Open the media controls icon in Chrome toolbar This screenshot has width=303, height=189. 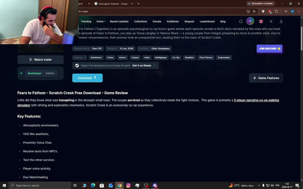click(286, 11)
